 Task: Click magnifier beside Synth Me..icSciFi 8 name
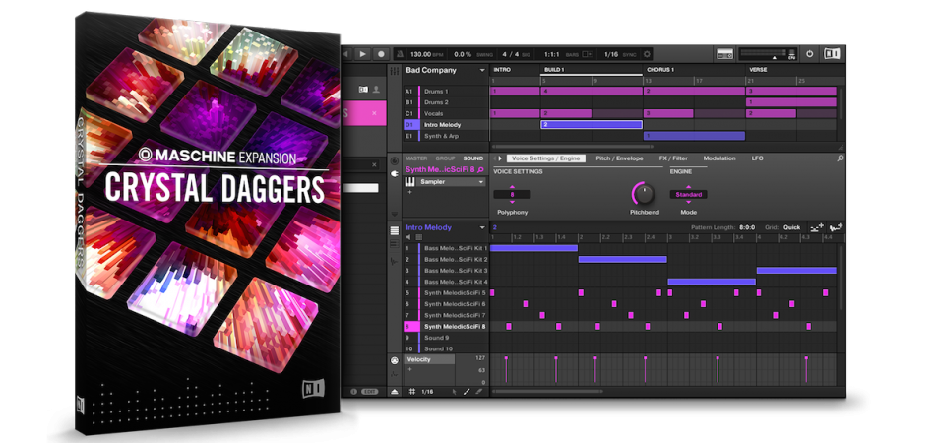[x=481, y=170]
